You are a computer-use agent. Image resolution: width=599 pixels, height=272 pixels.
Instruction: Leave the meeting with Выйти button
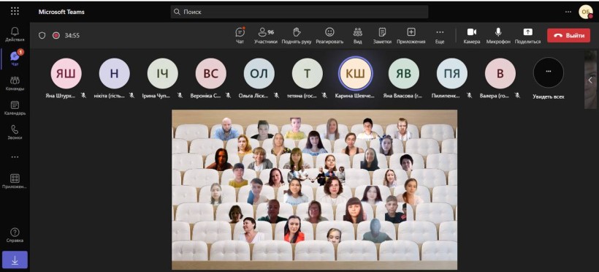pos(568,36)
